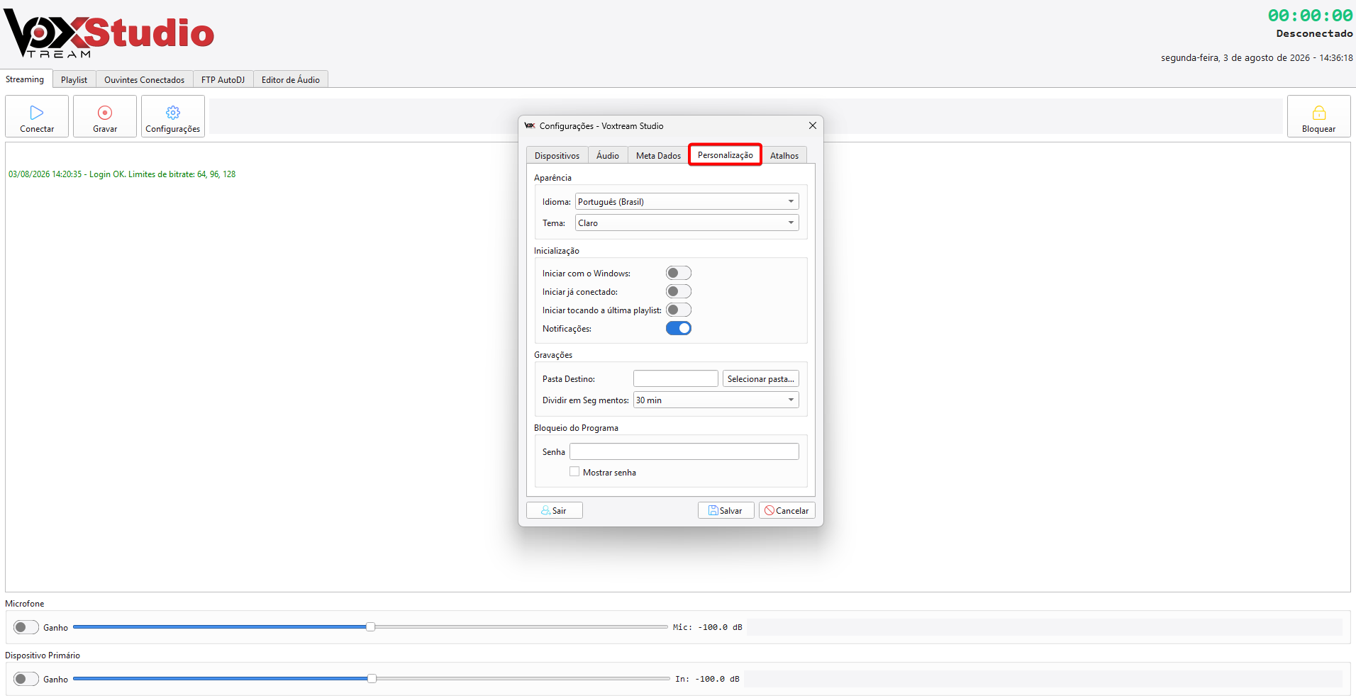Click the Senha input field
This screenshot has height=698, width=1356.
pos(684,451)
